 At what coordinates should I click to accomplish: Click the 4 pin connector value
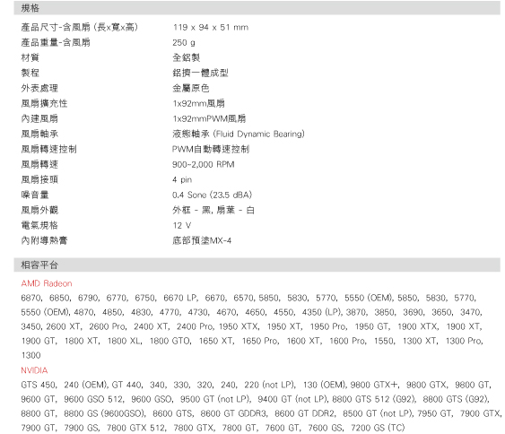182,179
